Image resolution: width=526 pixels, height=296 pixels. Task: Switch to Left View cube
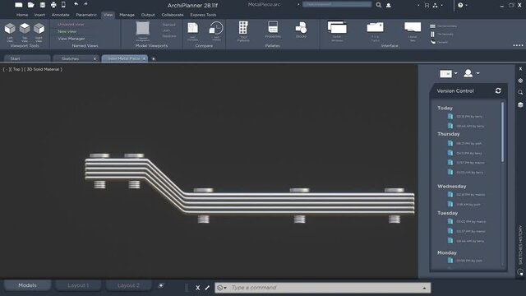coord(10,29)
